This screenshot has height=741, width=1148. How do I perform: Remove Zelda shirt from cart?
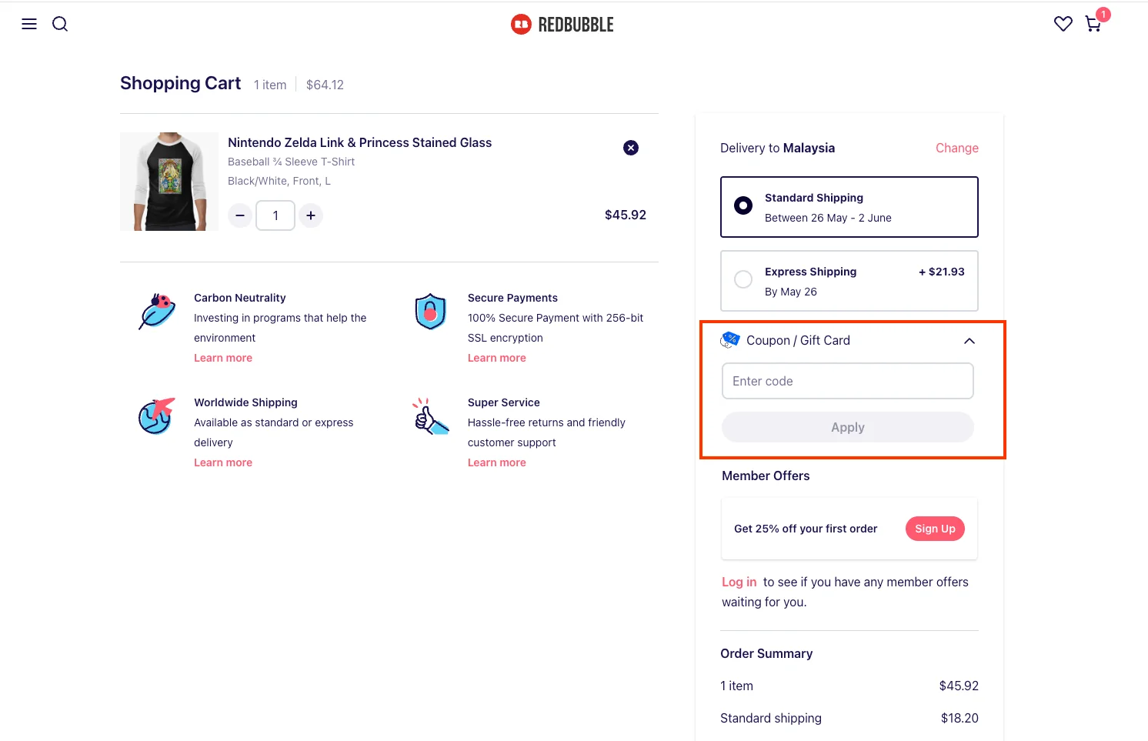pyautogui.click(x=631, y=148)
